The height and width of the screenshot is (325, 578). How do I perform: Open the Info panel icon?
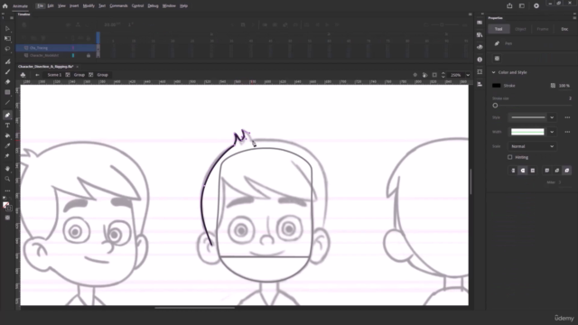(480, 60)
